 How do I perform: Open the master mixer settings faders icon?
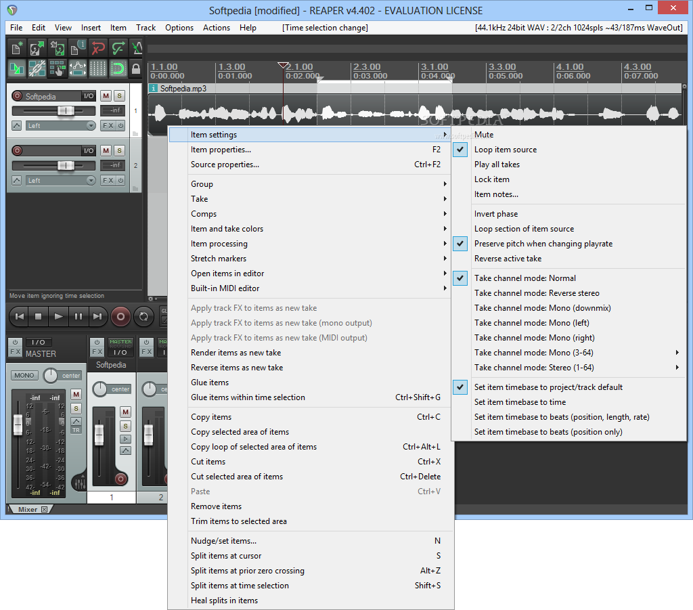pyautogui.click(x=80, y=483)
